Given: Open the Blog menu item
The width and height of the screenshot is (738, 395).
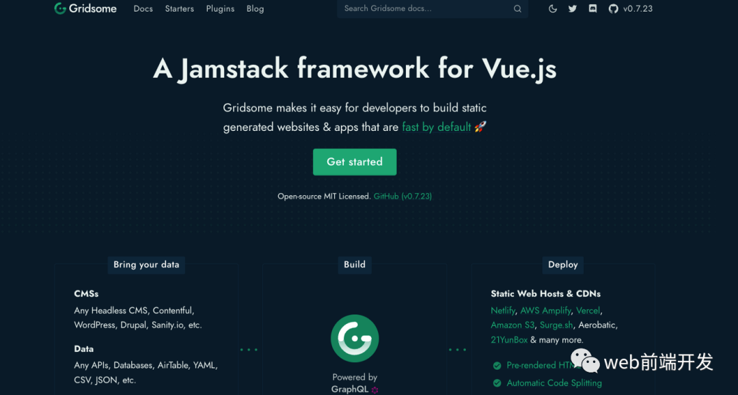Looking at the screenshot, I should [x=255, y=8].
